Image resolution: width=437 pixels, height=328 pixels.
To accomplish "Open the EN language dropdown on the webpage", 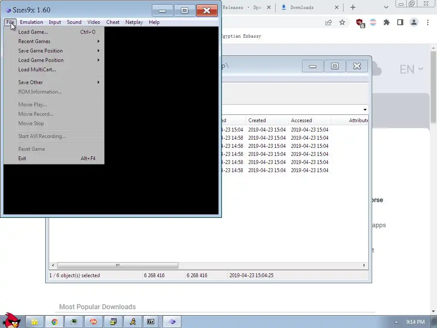I will tap(411, 69).
